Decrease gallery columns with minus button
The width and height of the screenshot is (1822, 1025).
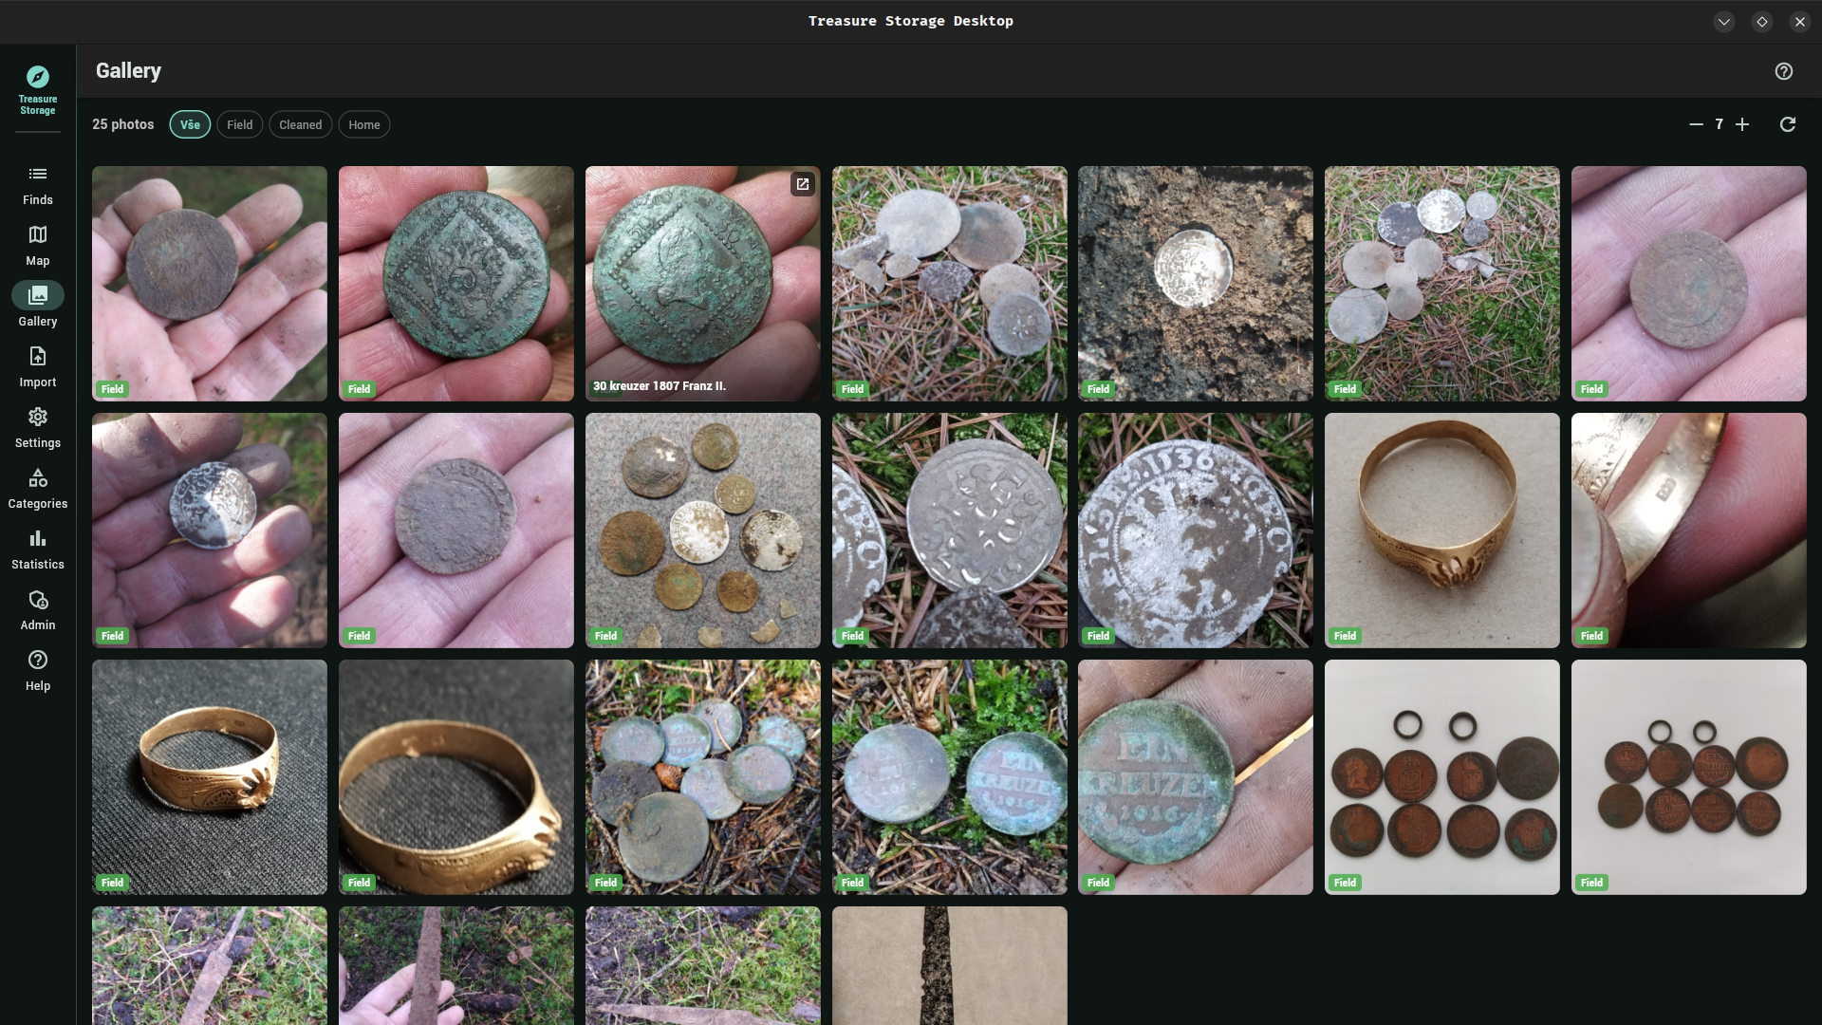pos(1696,124)
